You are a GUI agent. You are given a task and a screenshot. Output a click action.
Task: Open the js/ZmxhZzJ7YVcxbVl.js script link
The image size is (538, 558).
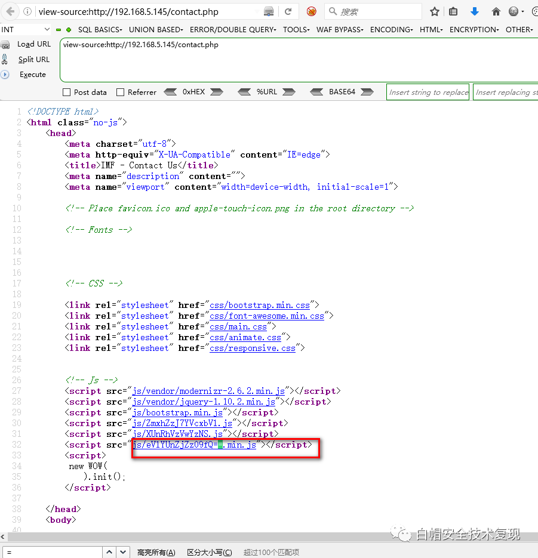tap(183, 423)
